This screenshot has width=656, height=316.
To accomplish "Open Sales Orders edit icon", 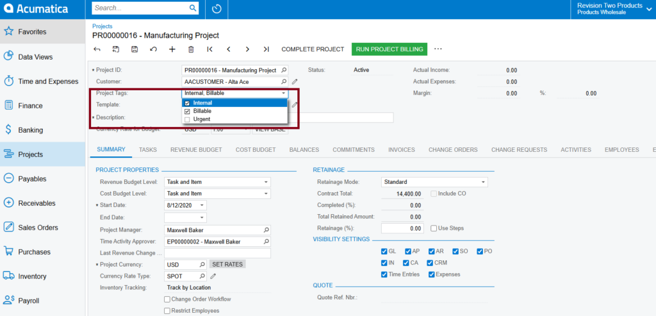I will pyautogui.click(x=8, y=228).
